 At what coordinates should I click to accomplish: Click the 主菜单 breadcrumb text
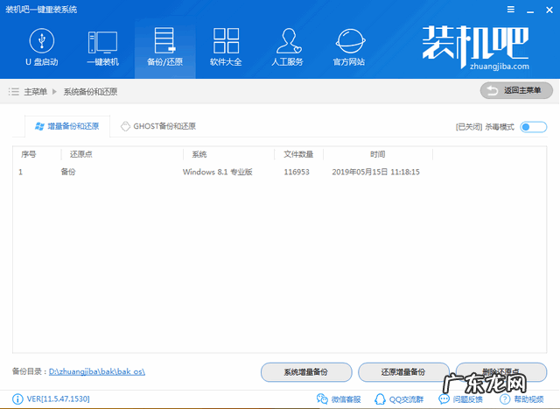pyautogui.click(x=35, y=92)
